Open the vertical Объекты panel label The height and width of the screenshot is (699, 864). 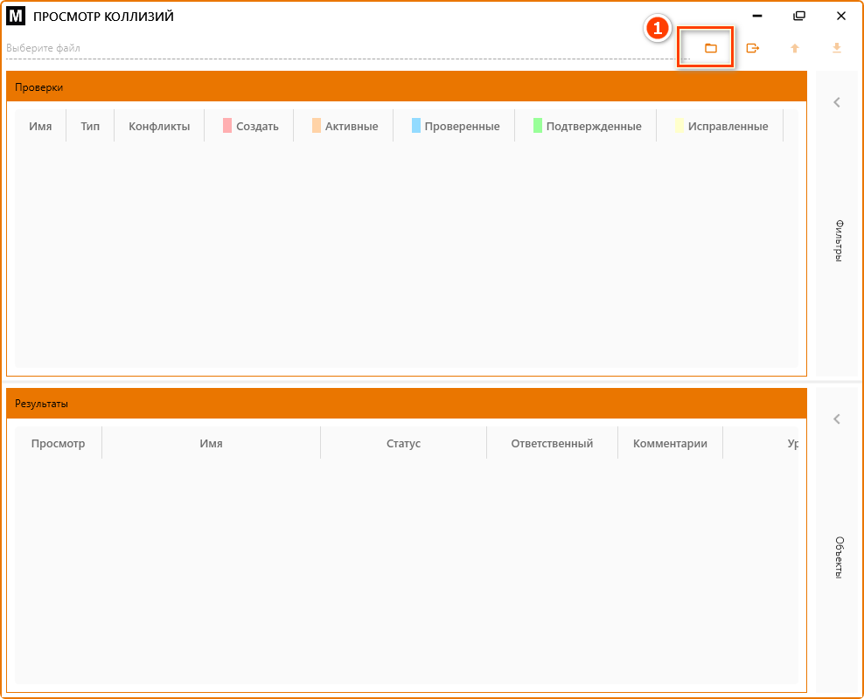[x=838, y=557]
